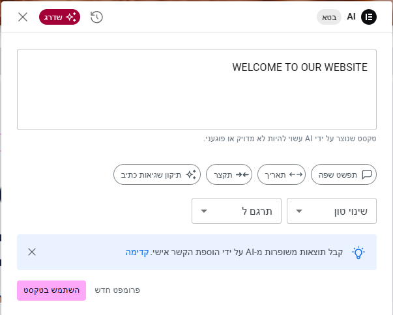The height and width of the screenshot is (315, 393).
Task: Click the בטא beta badge
Action: point(329,17)
